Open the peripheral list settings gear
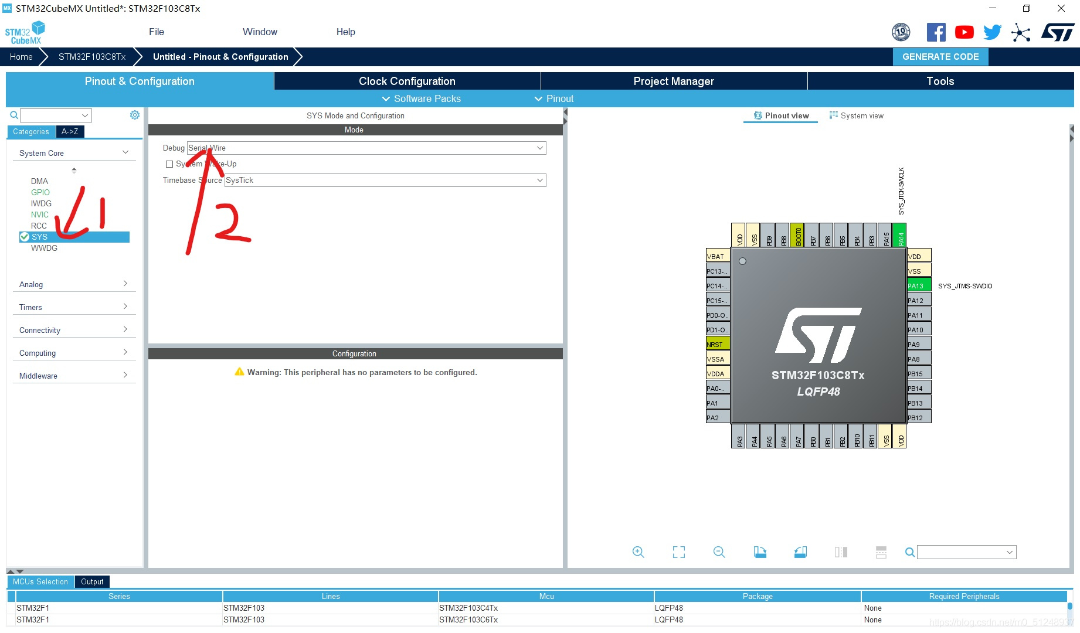Screen dimensions: 1080x633 [x=135, y=115]
